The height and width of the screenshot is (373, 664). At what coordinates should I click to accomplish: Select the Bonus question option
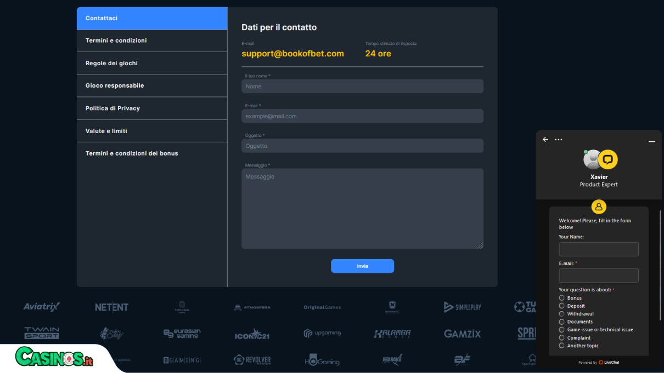click(561, 298)
